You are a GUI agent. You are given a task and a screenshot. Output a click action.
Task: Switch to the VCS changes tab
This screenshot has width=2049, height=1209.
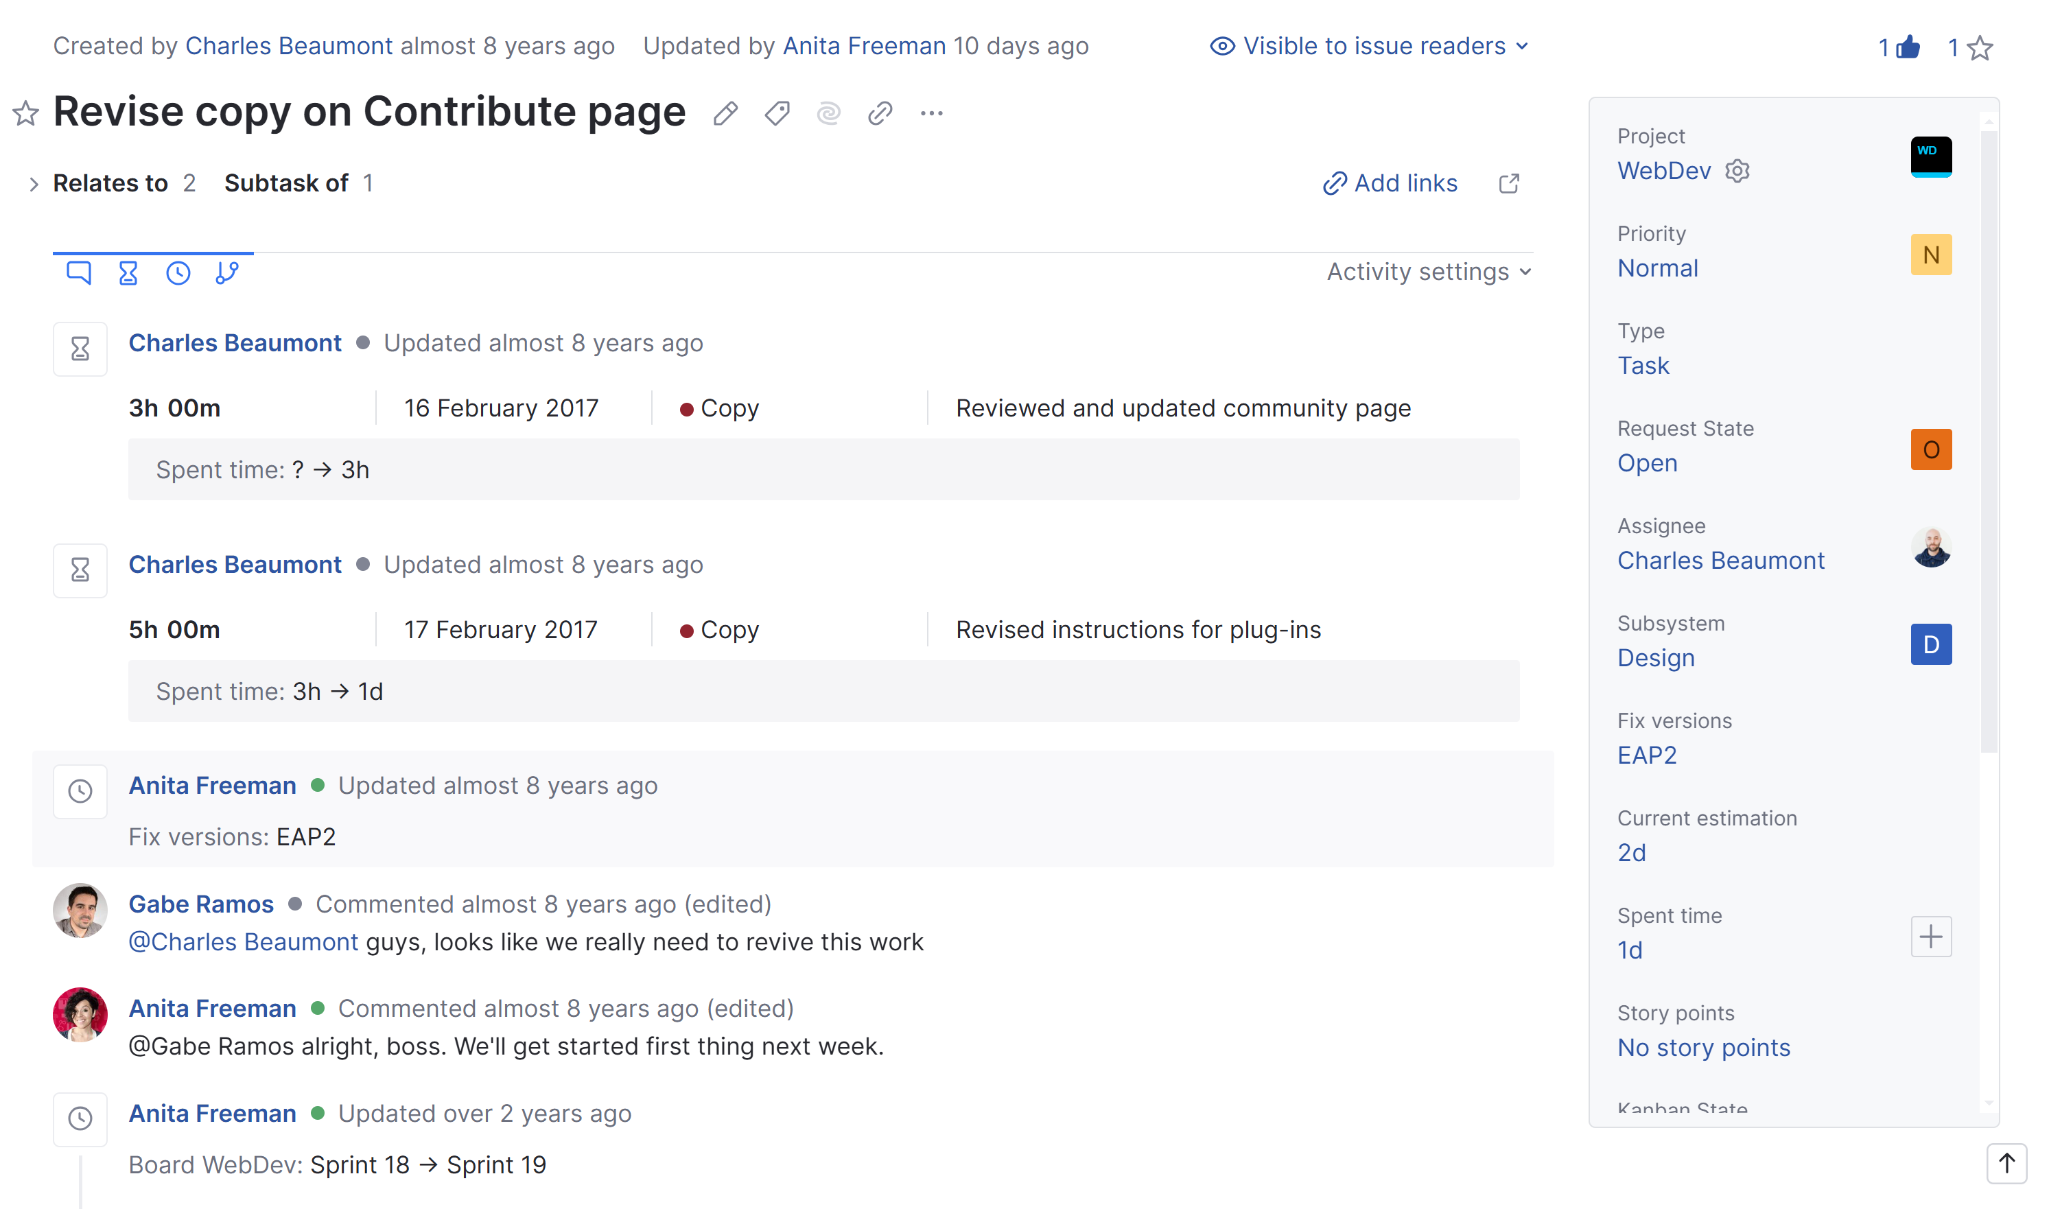tap(227, 272)
